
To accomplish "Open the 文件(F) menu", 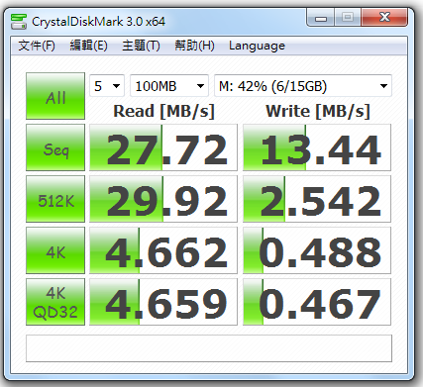I will click(37, 46).
